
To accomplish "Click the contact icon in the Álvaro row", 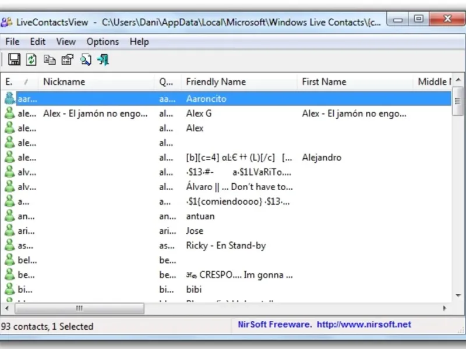I will coord(9,186).
